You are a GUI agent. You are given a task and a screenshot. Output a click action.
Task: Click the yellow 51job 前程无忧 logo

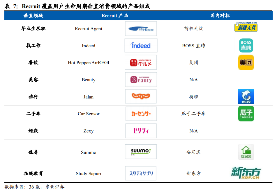pyautogui.click(x=246, y=27)
